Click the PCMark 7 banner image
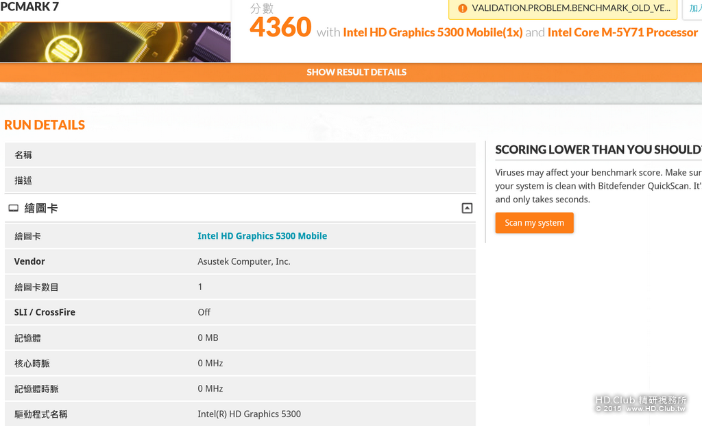Screen dimensions: 702x426 point(115,42)
